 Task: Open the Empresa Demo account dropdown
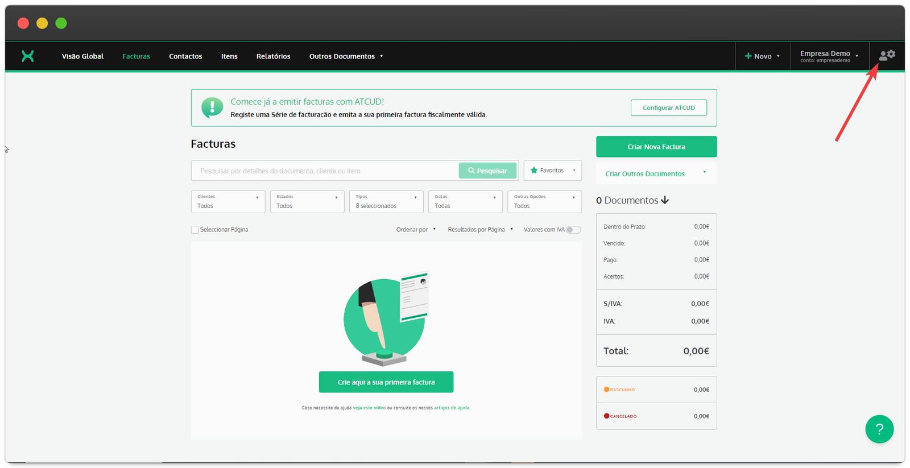(x=829, y=56)
